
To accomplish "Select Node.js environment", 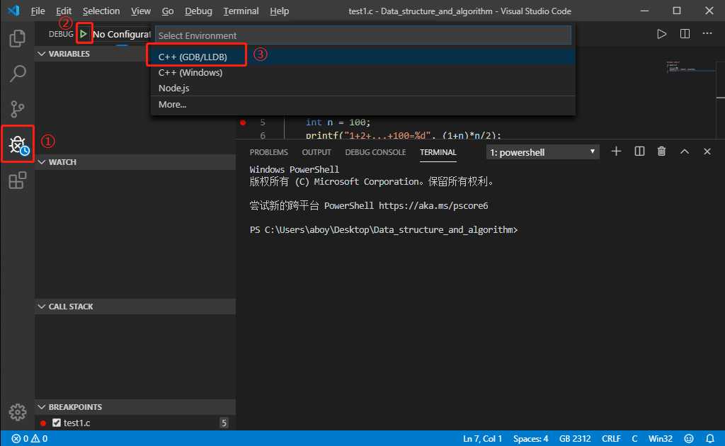I will coord(363,88).
